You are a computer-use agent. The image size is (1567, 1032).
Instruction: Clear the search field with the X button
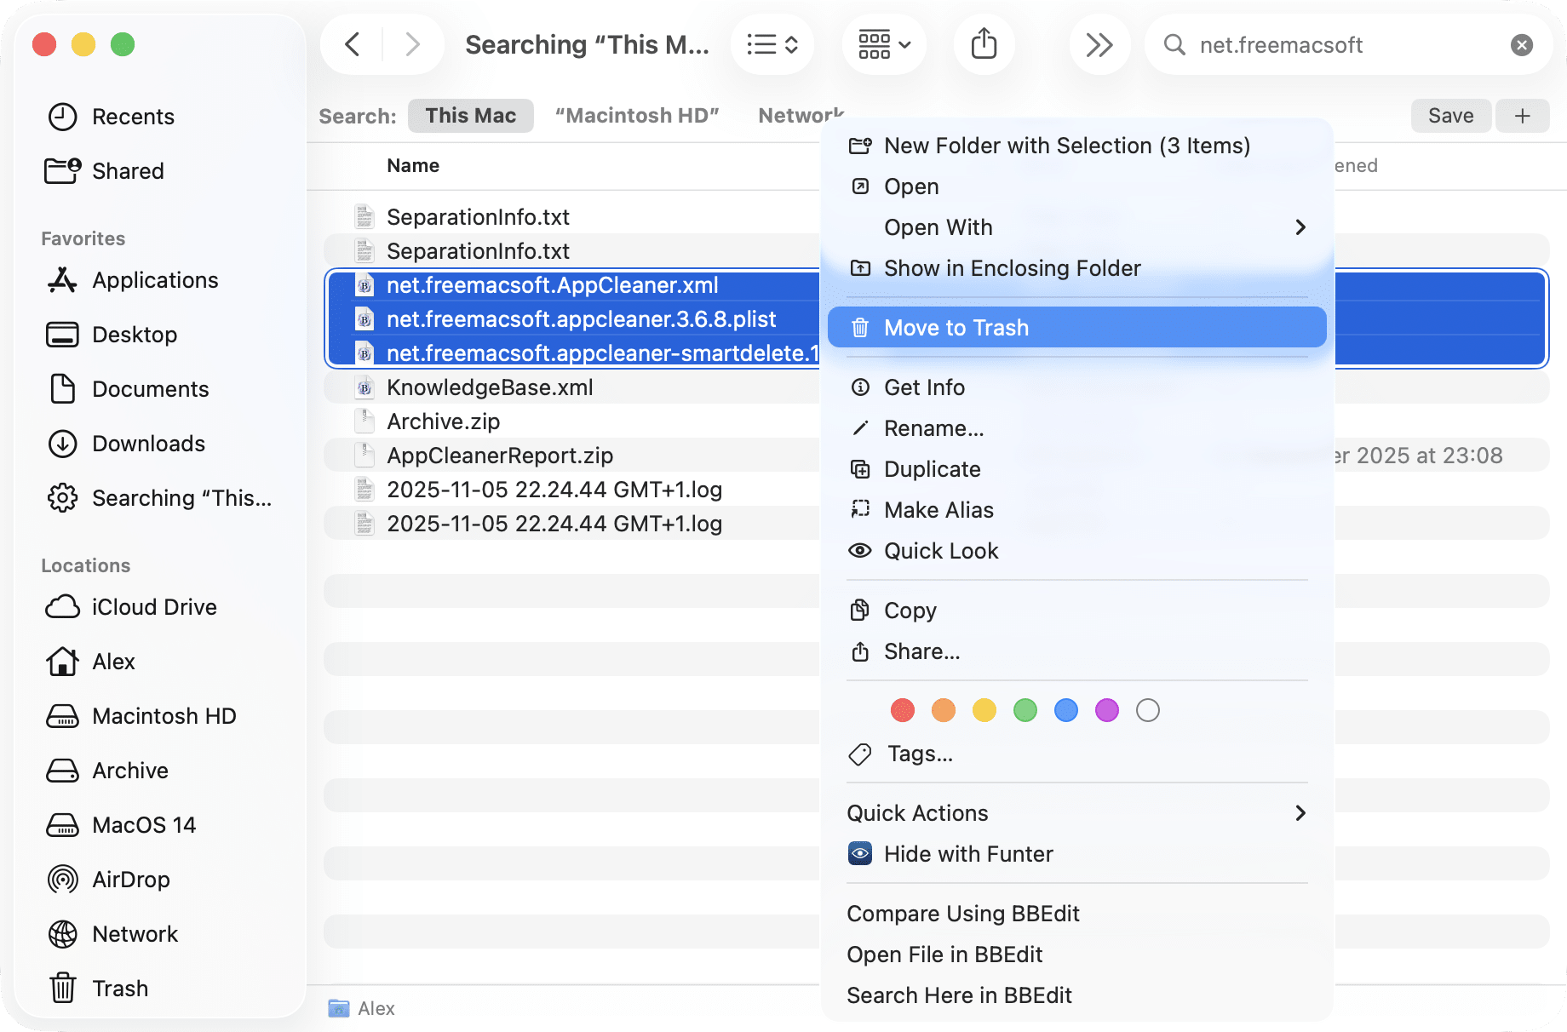pos(1522,45)
